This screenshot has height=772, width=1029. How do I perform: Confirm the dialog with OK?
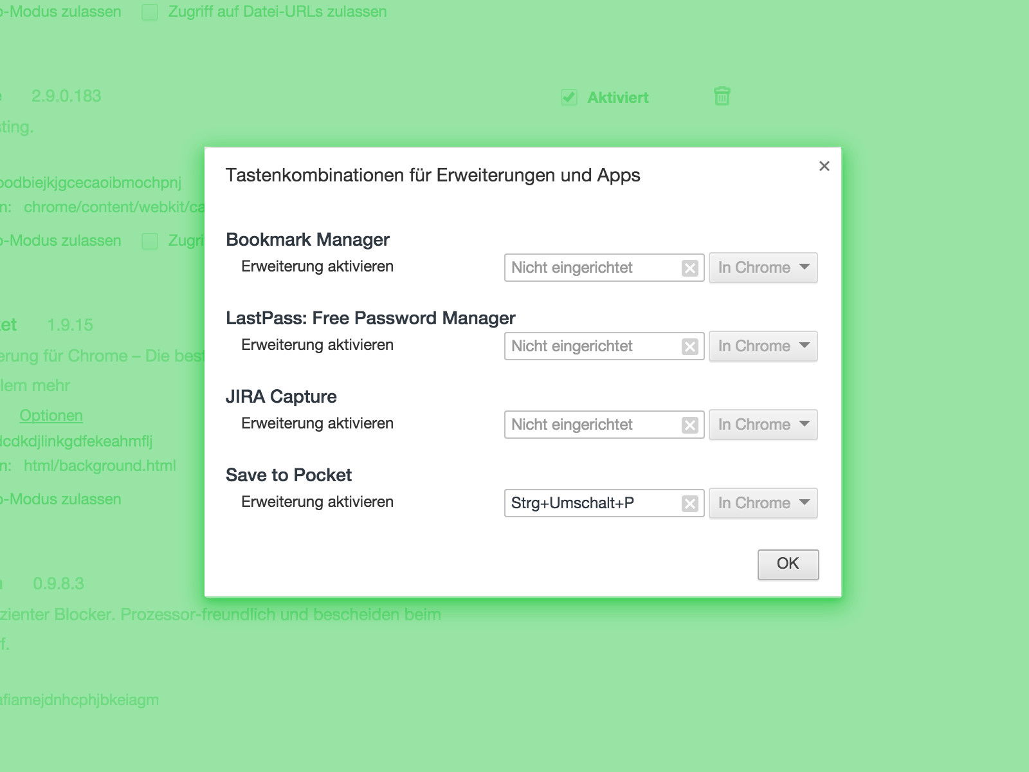coord(788,564)
